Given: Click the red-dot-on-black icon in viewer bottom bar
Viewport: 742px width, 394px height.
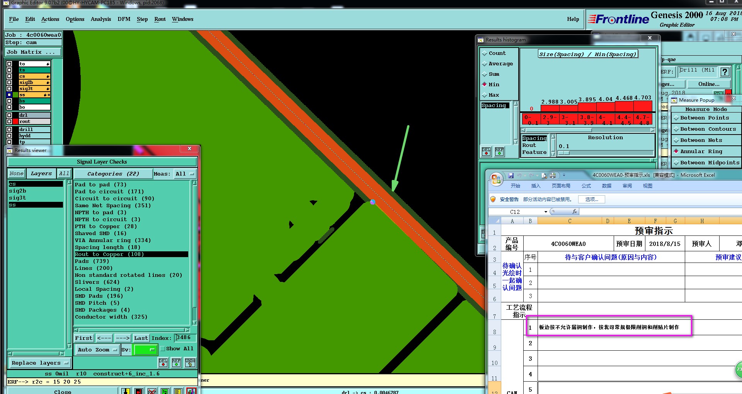Looking at the screenshot, I should (x=139, y=391).
